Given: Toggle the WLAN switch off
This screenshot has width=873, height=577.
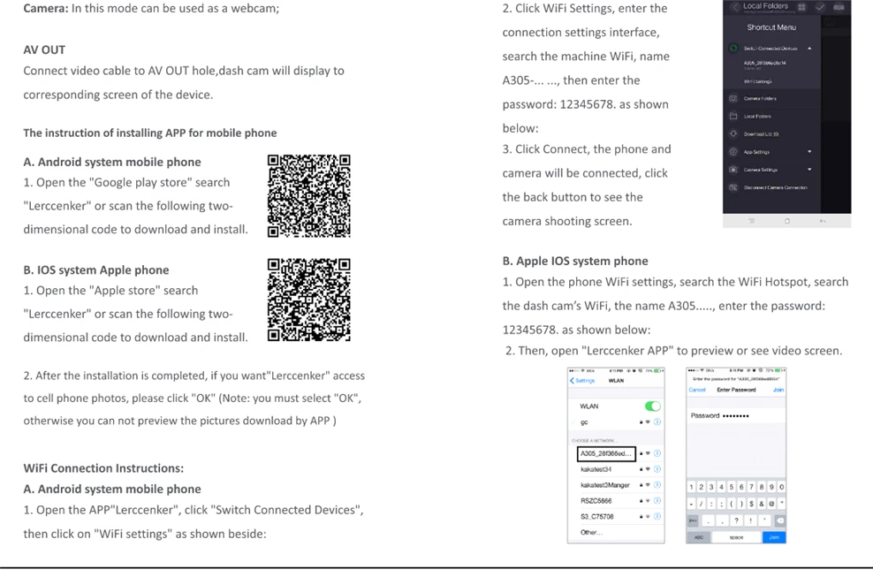Looking at the screenshot, I should (x=652, y=406).
